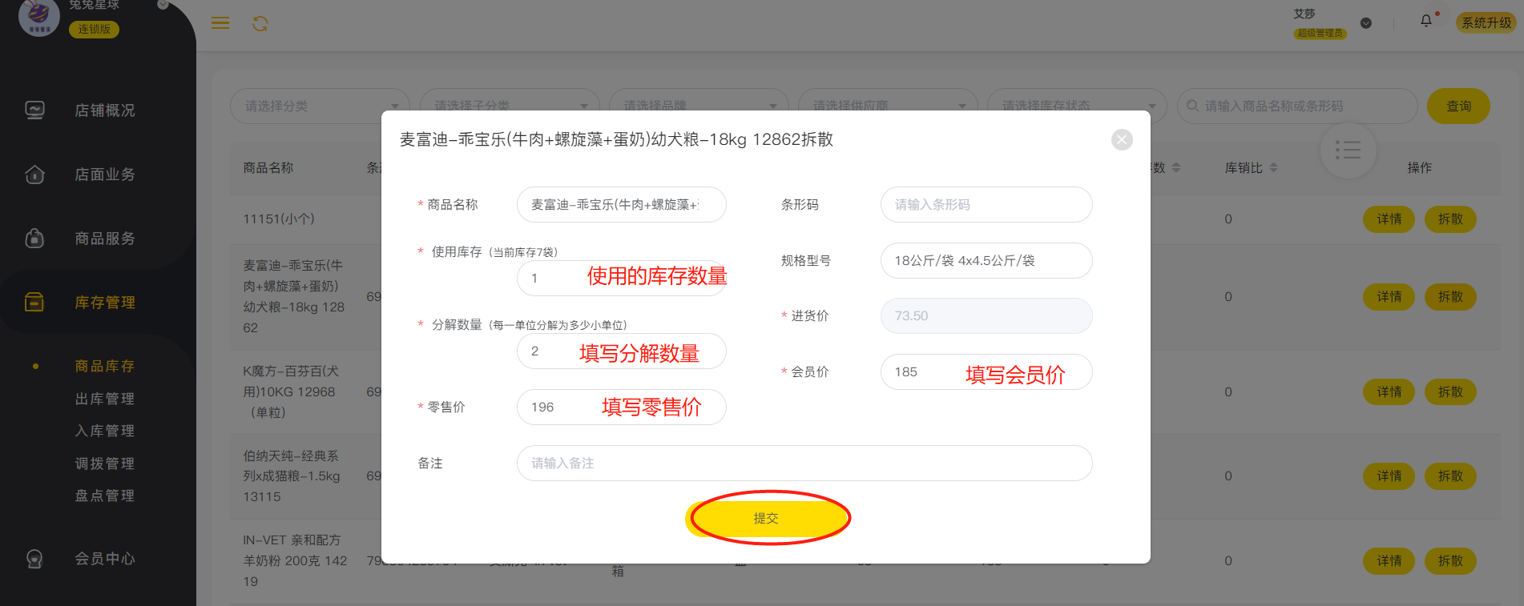Click the hamburger menu icon

coord(220,23)
